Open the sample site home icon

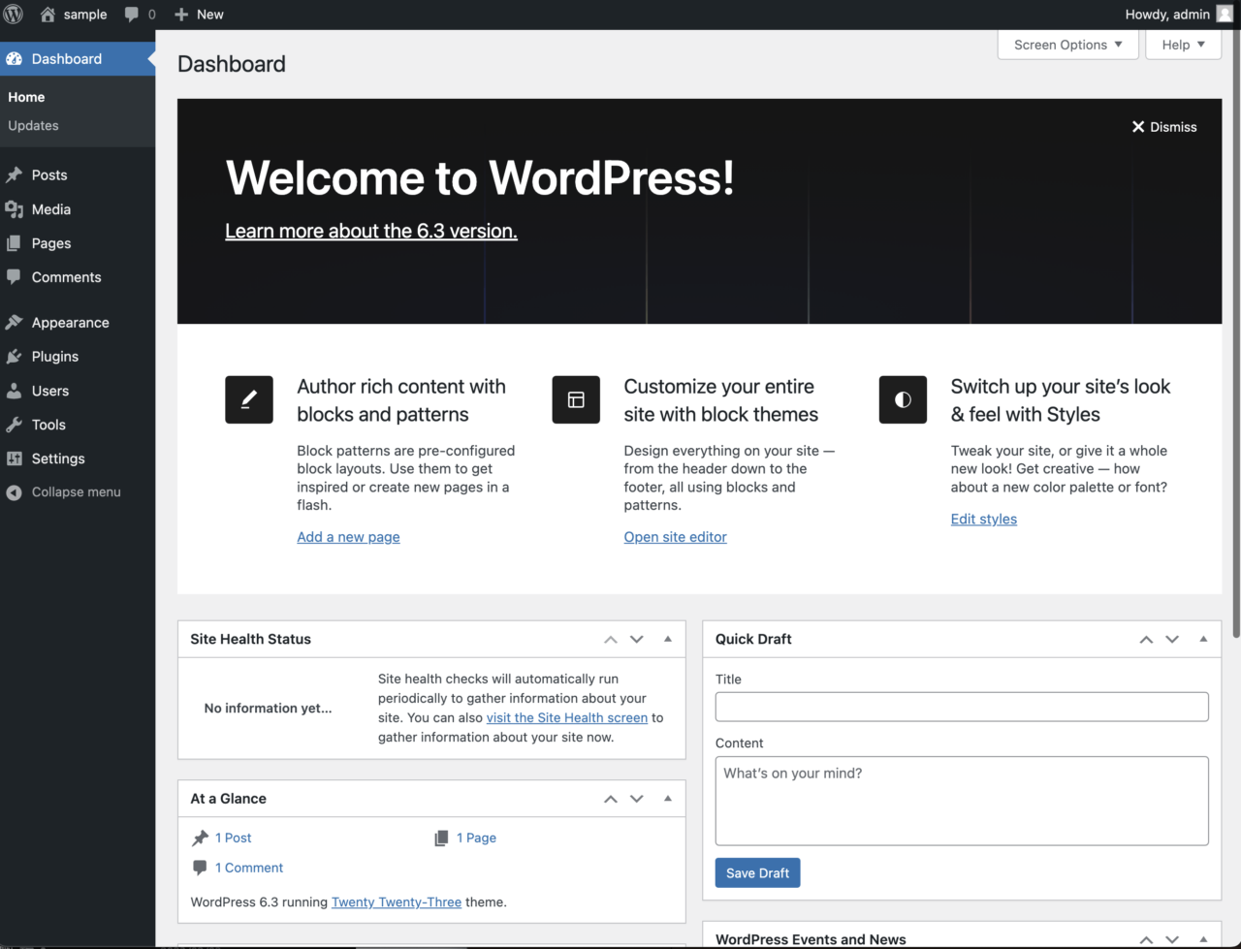[x=48, y=15]
